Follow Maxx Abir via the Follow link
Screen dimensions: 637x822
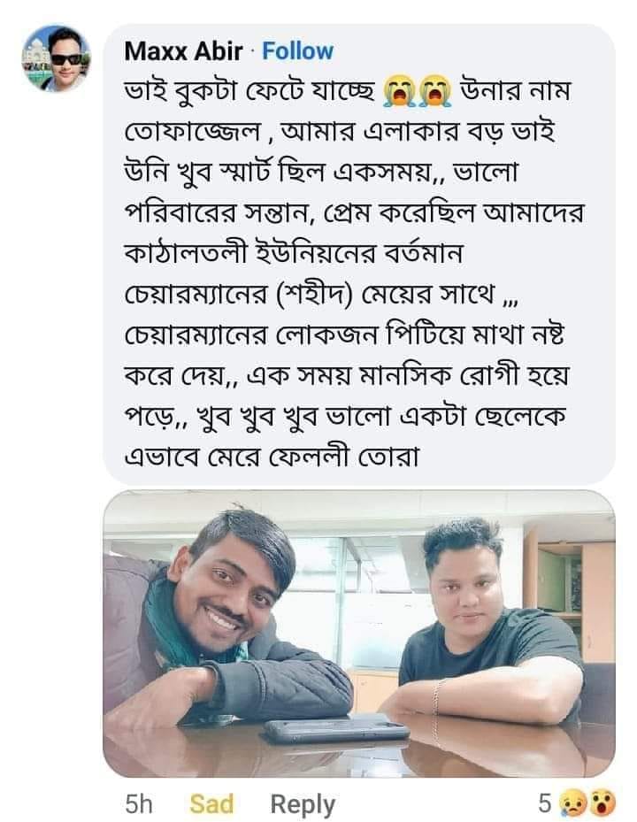pyautogui.click(x=297, y=51)
